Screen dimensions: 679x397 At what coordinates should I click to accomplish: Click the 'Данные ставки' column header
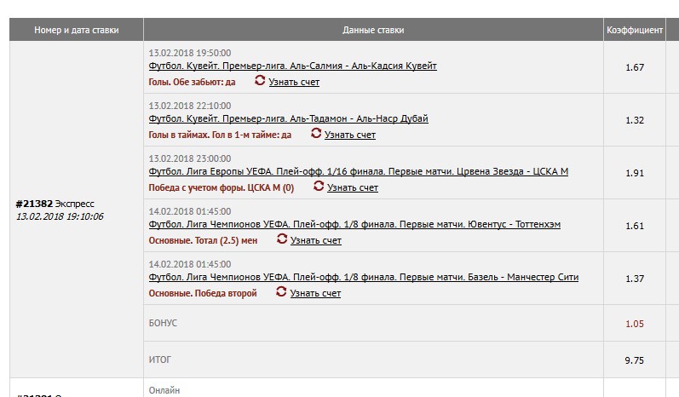(x=373, y=30)
